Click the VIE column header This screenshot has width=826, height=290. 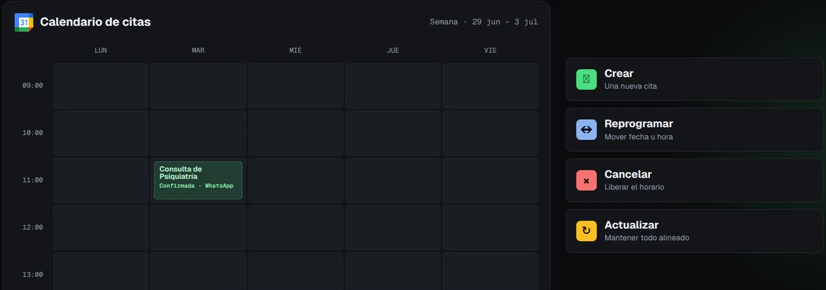tap(490, 51)
